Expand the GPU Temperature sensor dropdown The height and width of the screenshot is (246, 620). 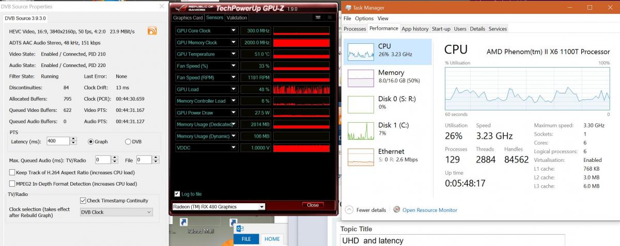point(234,54)
